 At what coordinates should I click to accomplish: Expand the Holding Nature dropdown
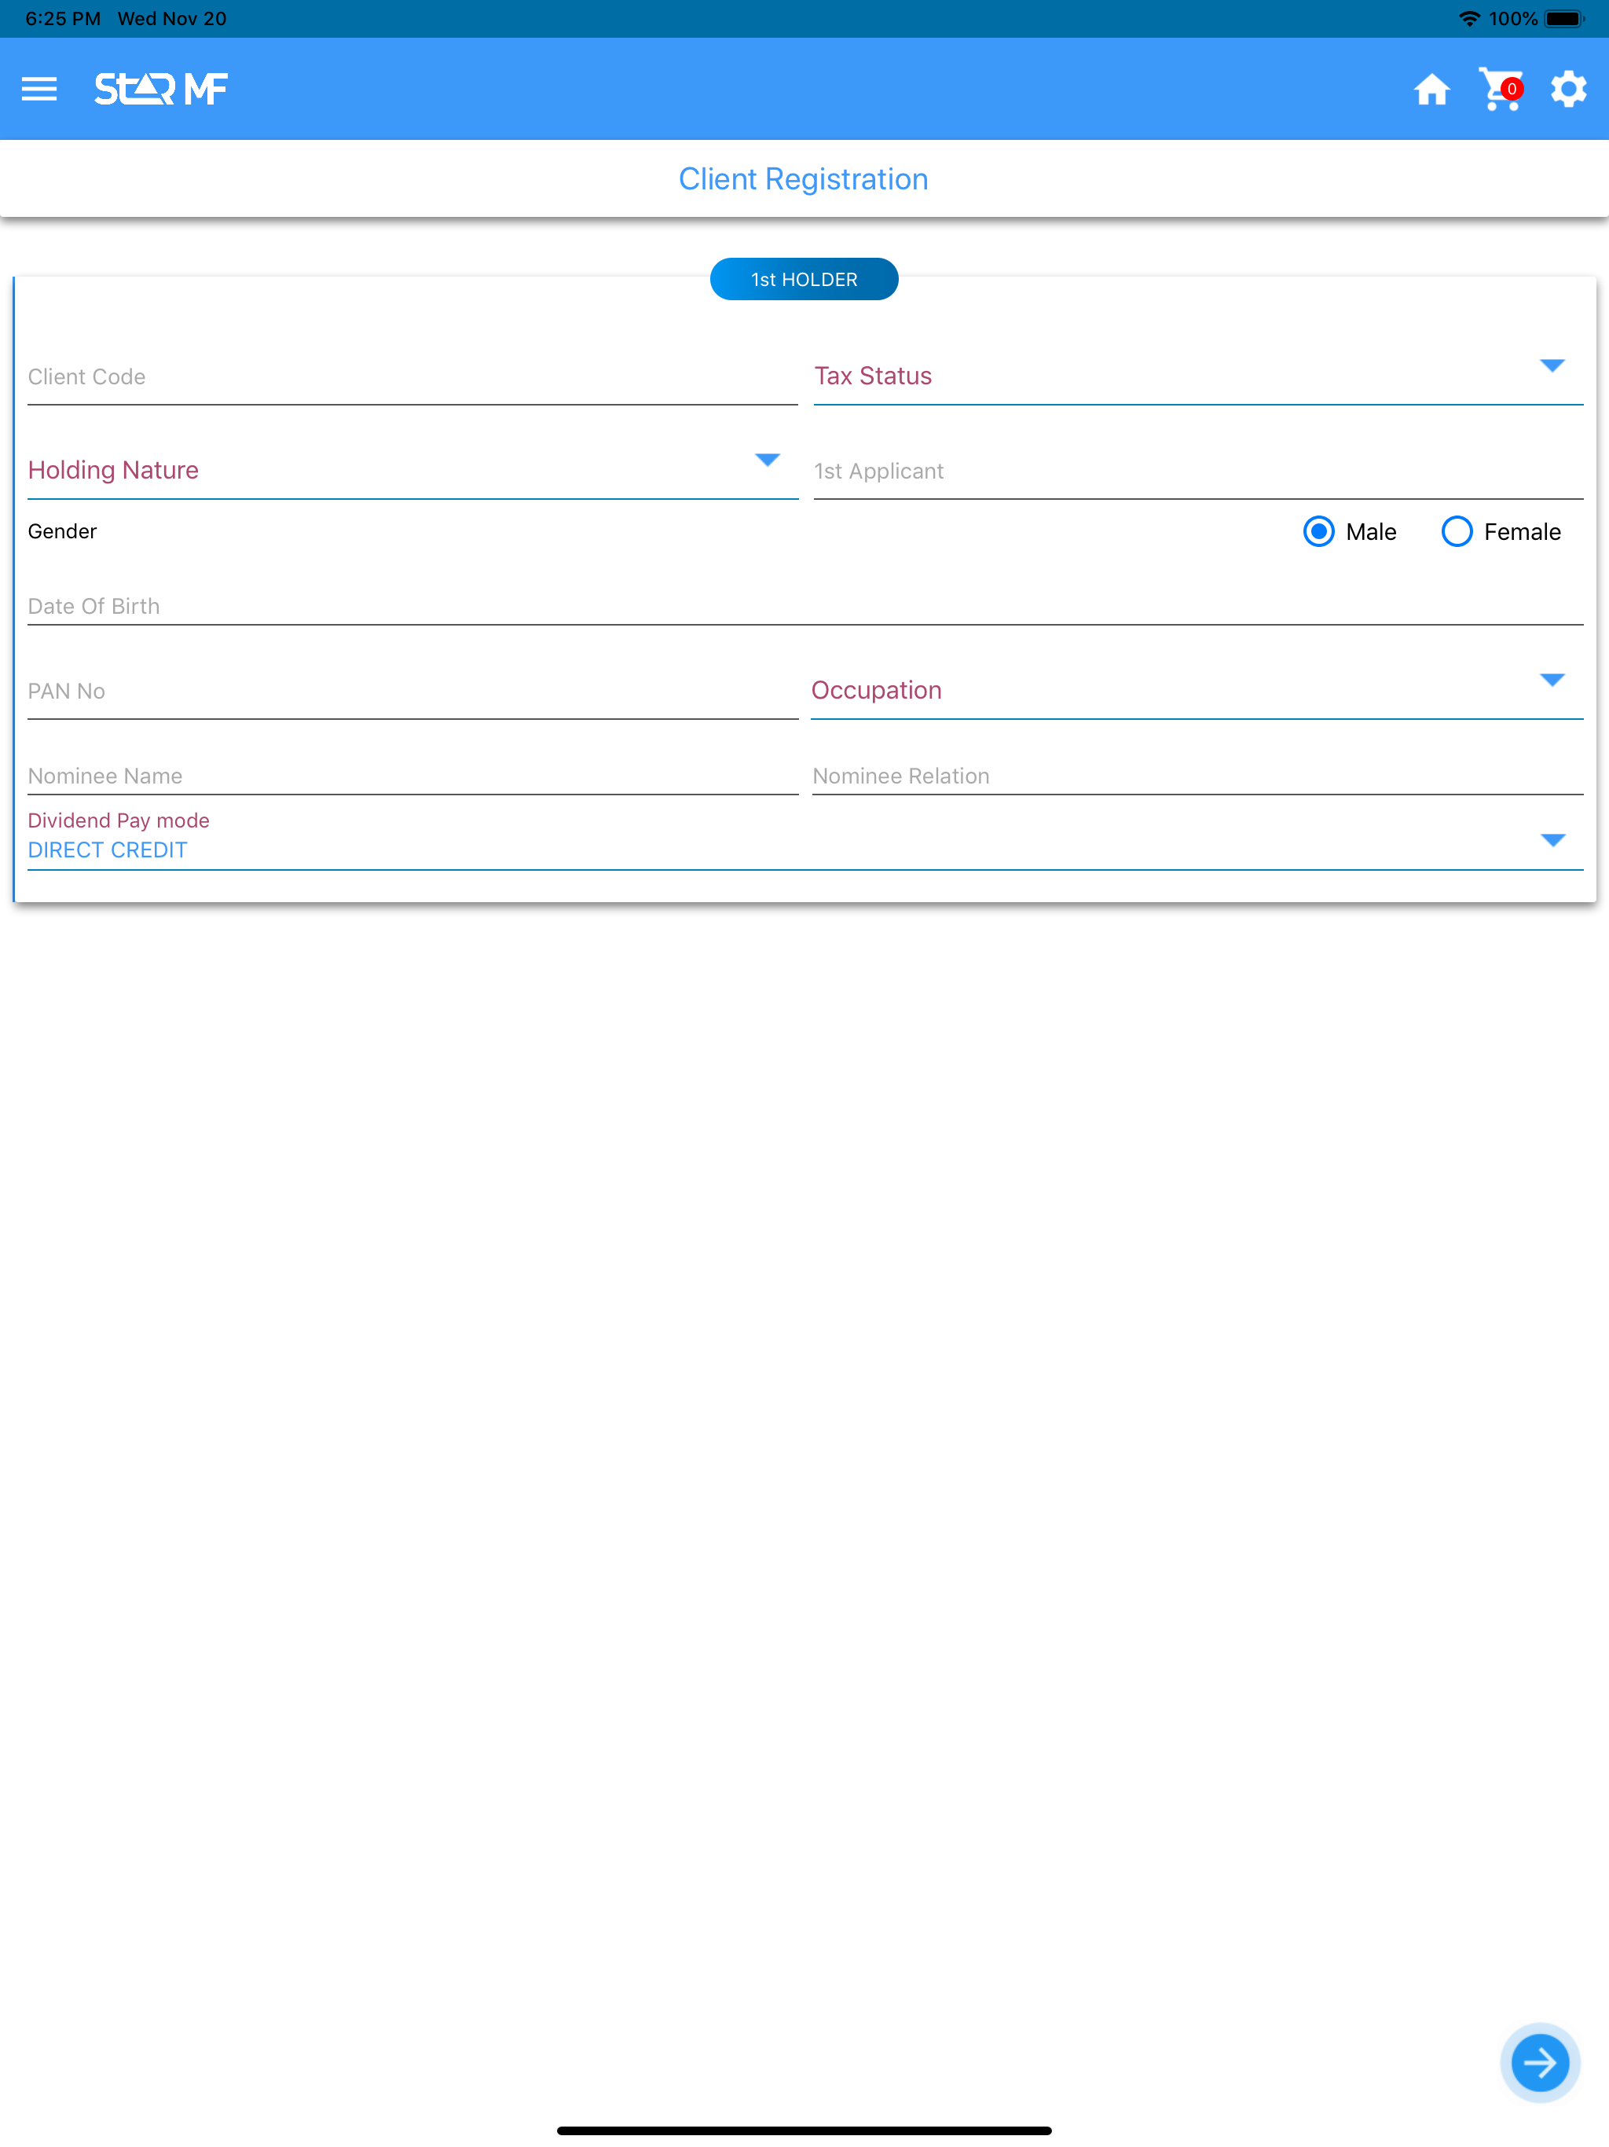412,471
